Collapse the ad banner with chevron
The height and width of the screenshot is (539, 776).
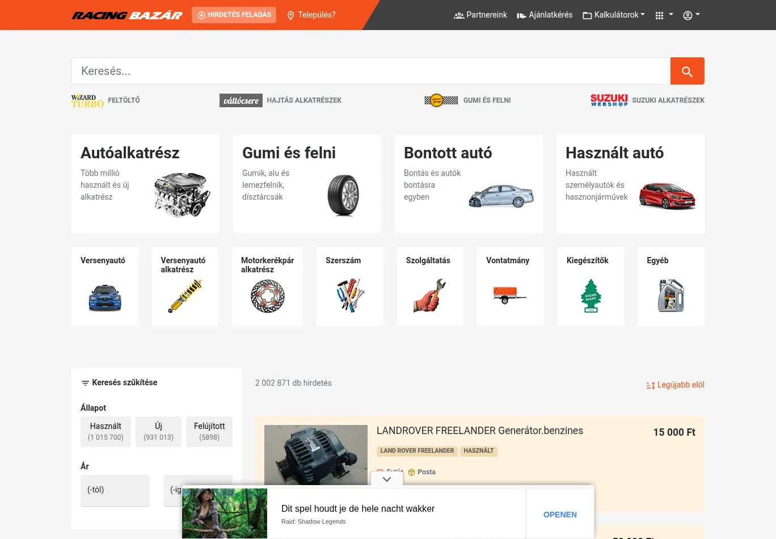[x=387, y=479]
